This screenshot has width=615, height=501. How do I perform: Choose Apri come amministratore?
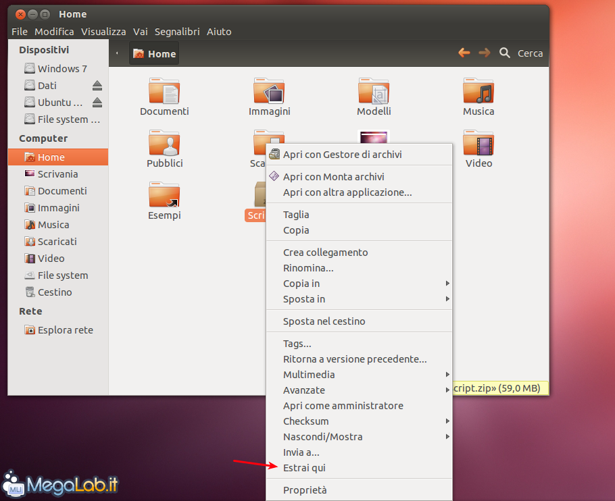pyautogui.click(x=360, y=406)
